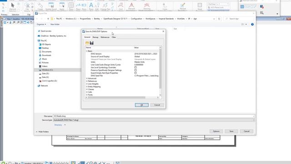Viewport: 291px width, 164px height.
Task: Open the Element Annotation tool
Action: tap(131, 6)
